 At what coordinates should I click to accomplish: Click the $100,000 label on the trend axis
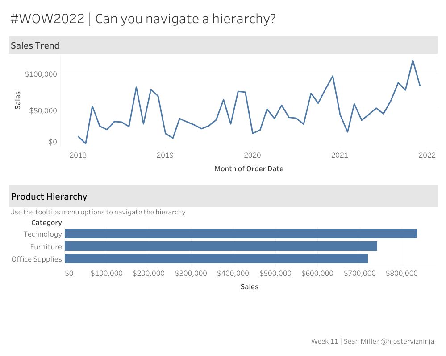pos(41,74)
